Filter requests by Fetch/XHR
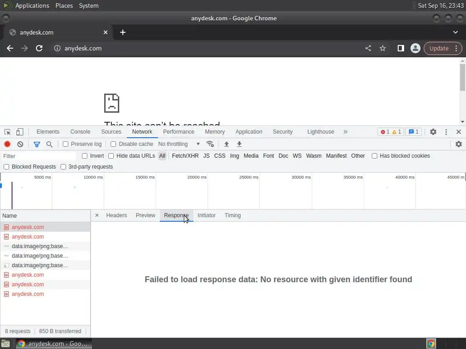466x349 pixels. tap(185, 156)
